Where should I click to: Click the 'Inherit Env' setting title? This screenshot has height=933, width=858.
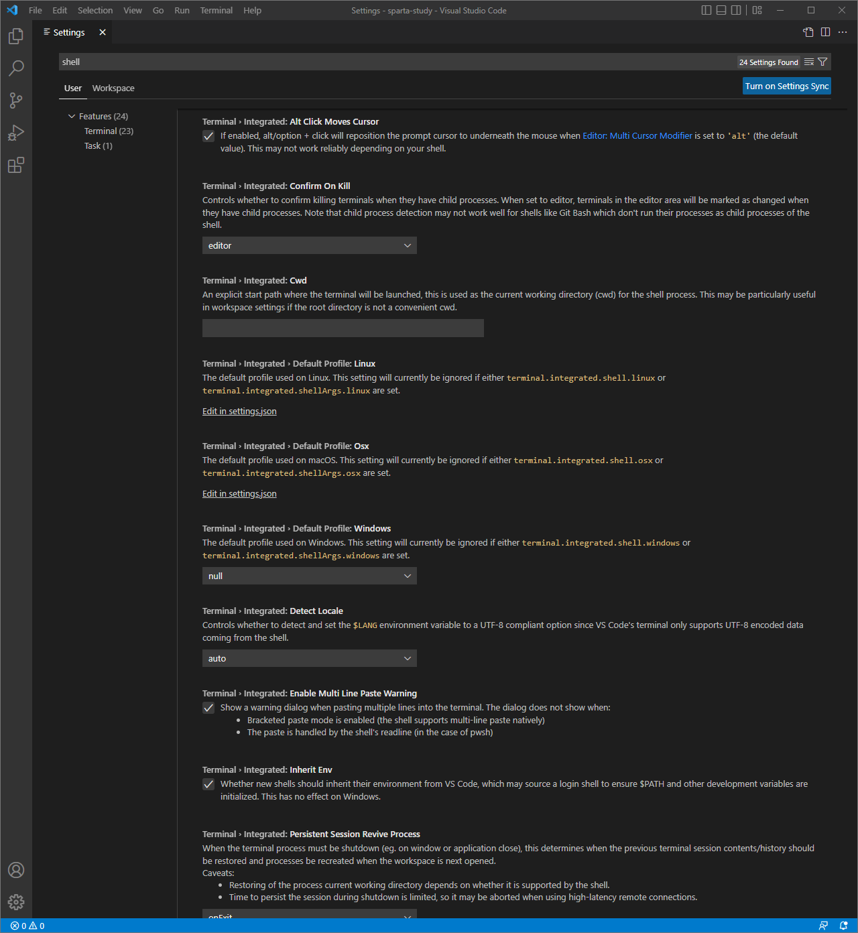(x=311, y=770)
